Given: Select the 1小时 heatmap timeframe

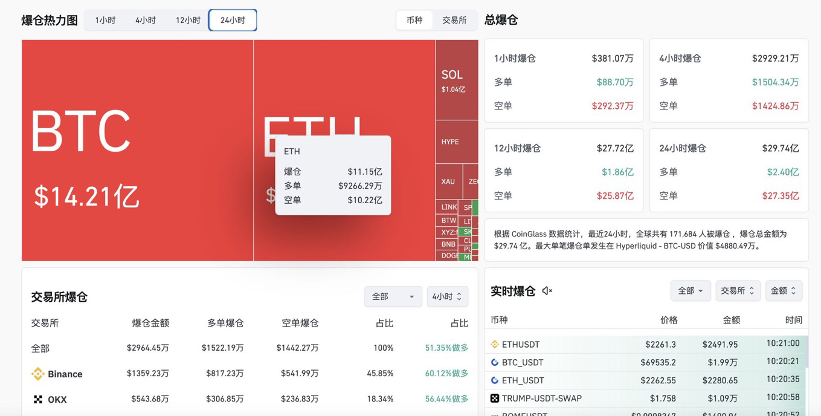Looking at the screenshot, I should [x=105, y=20].
